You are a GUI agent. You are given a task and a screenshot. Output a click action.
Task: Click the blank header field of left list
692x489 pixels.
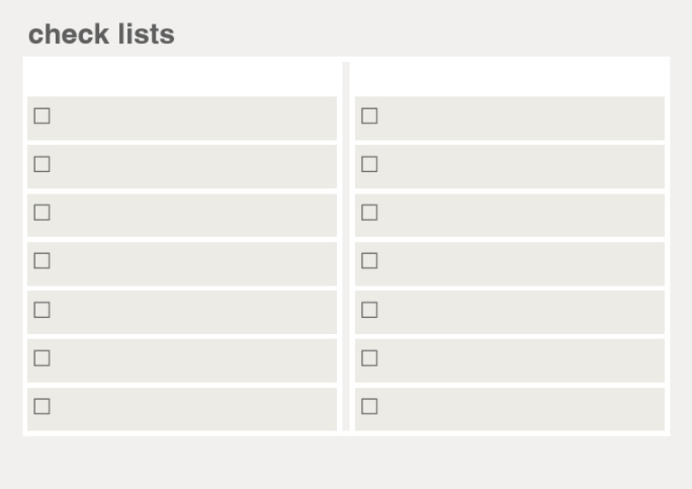[x=182, y=77]
